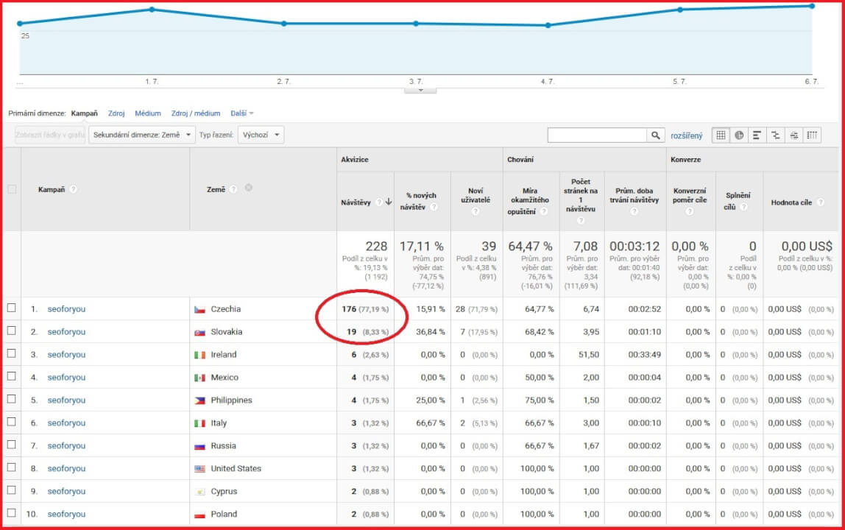Viewport: 845px width, 530px height.
Task: Switch to the percentage pie chart view
Action: coord(740,135)
